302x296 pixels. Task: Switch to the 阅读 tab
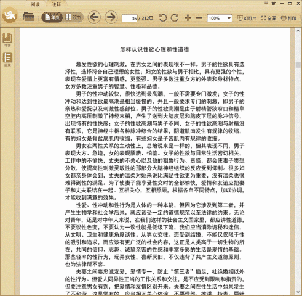[35, 4]
